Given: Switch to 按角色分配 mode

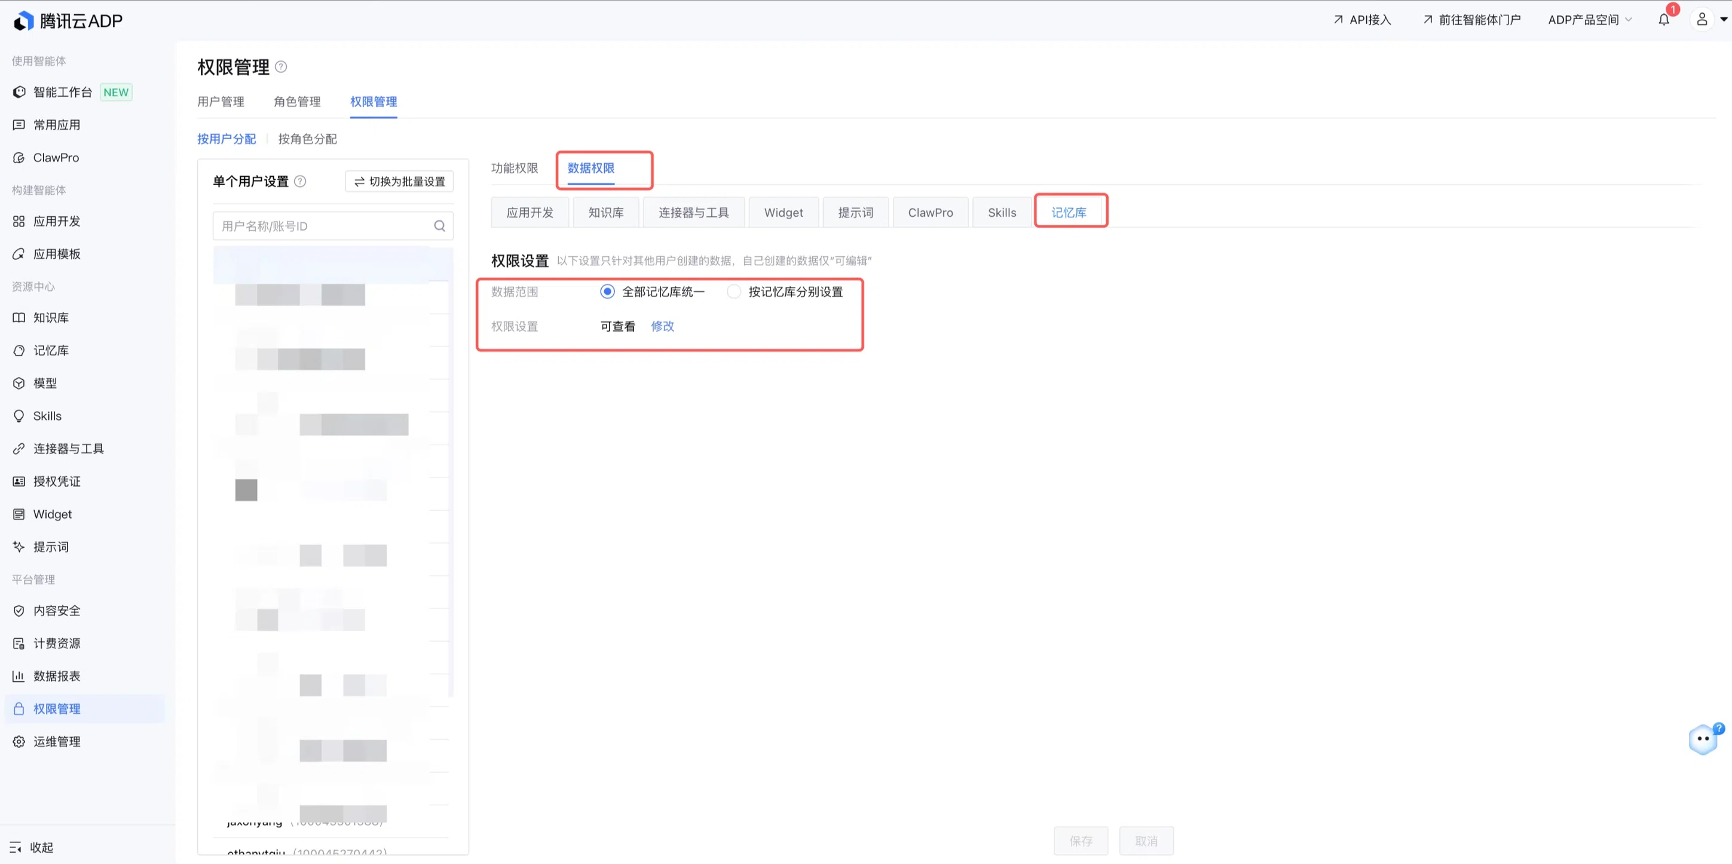Looking at the screenshot, I should tap(307, 139).
